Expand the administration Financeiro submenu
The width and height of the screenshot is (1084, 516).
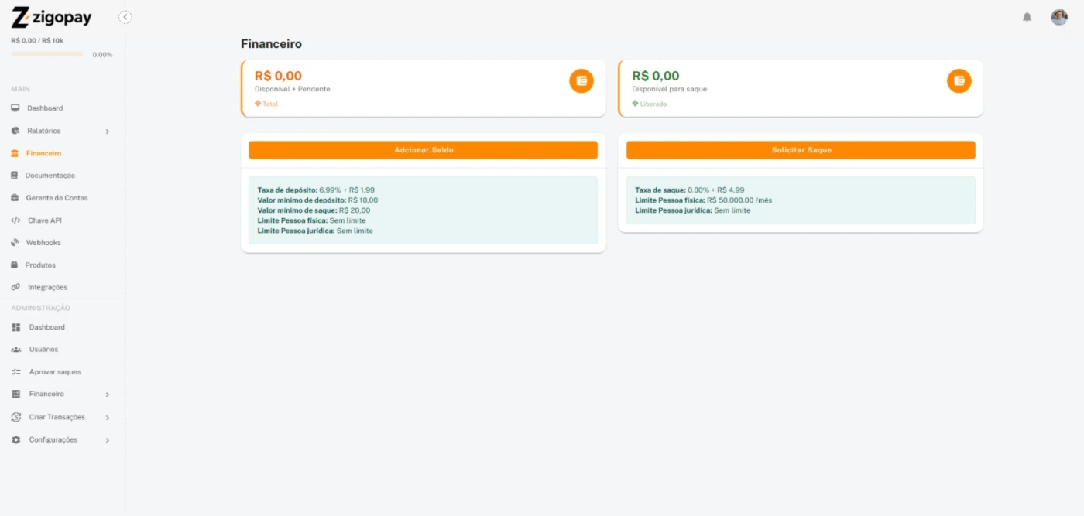click(107, 395)
